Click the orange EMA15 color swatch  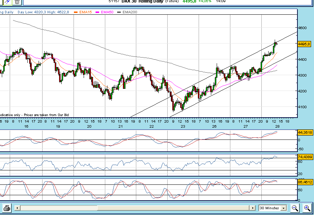point(76,12)
